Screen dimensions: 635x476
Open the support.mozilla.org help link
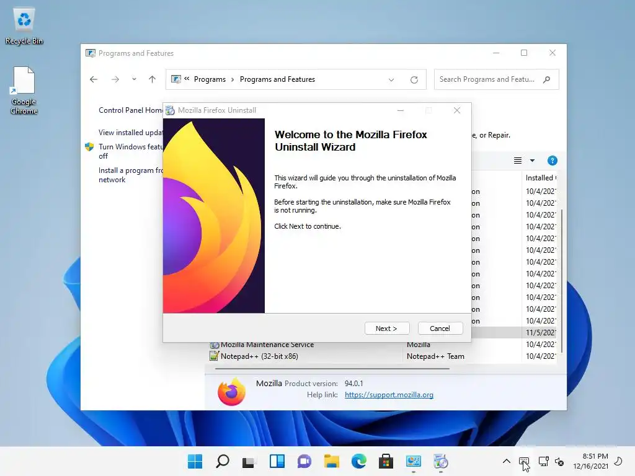pyautogui.click(x=389, y=395)
